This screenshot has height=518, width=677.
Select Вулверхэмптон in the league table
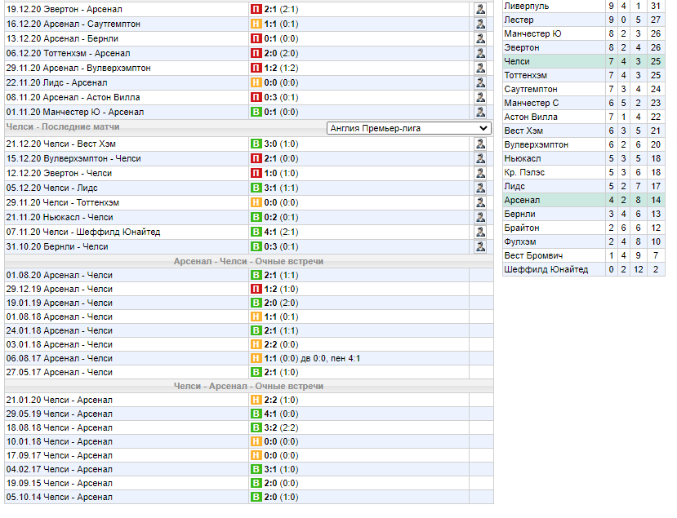point(537,144)
